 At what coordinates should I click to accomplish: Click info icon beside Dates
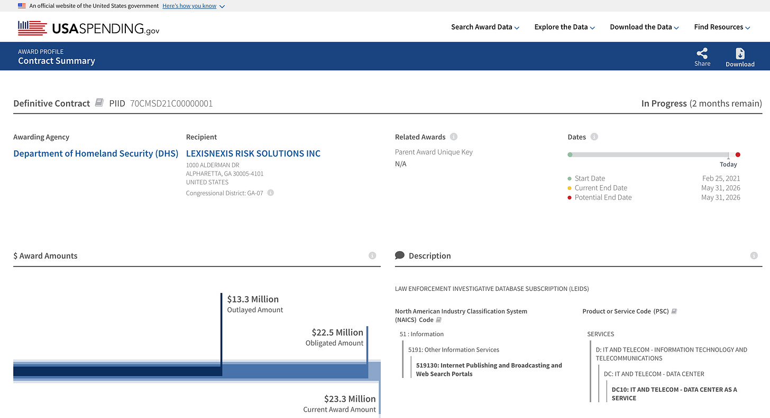point(594,137)
